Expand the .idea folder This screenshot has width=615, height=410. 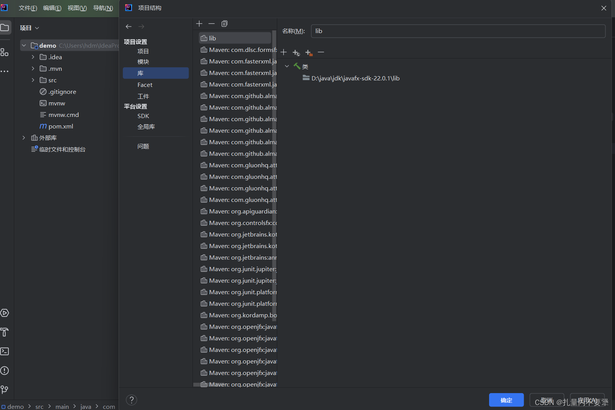33,57
